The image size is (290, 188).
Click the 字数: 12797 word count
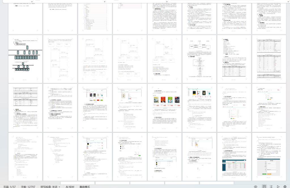click(28, 187)
